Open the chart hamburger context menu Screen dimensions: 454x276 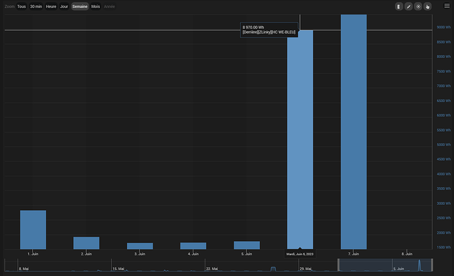pyautogui.click(x=447, y=6)
